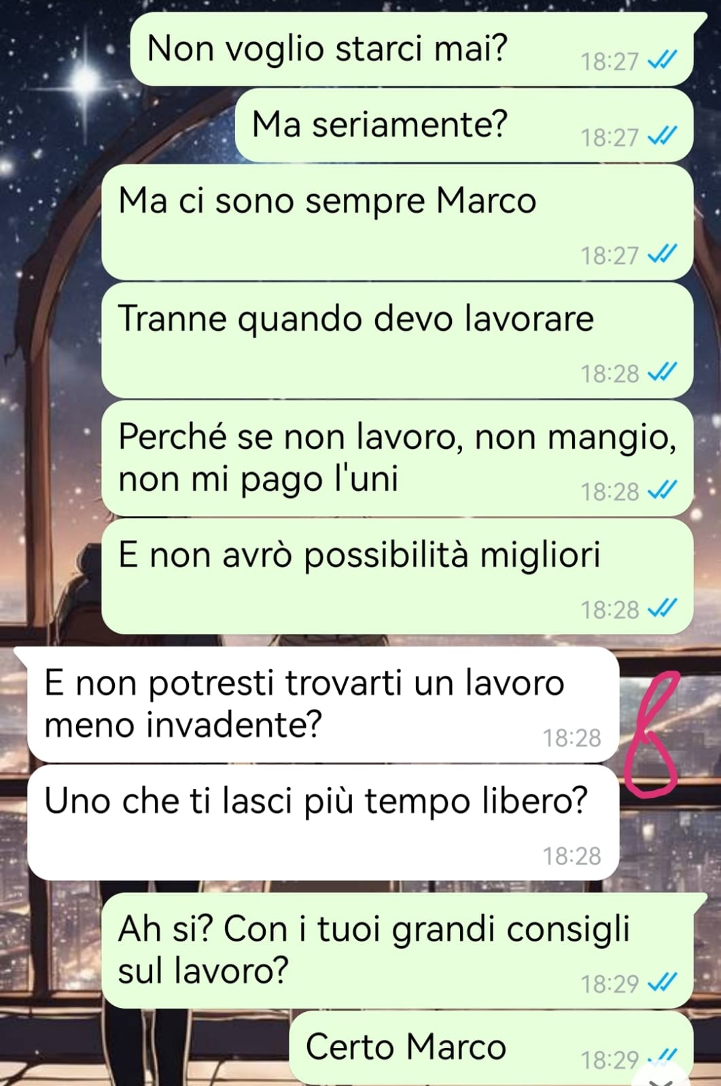
Task: Select received message "E non potresti trovarti un lavoro"
Action: (x=323, y=704)
